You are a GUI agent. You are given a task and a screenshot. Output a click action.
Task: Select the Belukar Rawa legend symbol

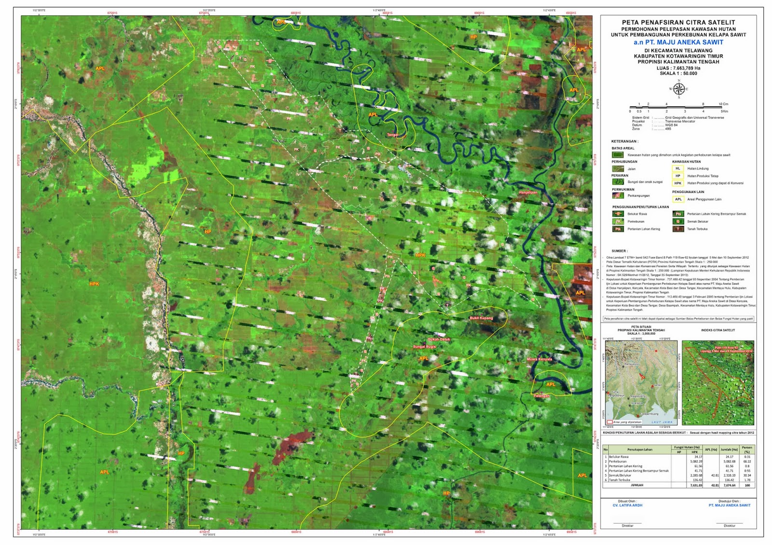pos(618,214)
